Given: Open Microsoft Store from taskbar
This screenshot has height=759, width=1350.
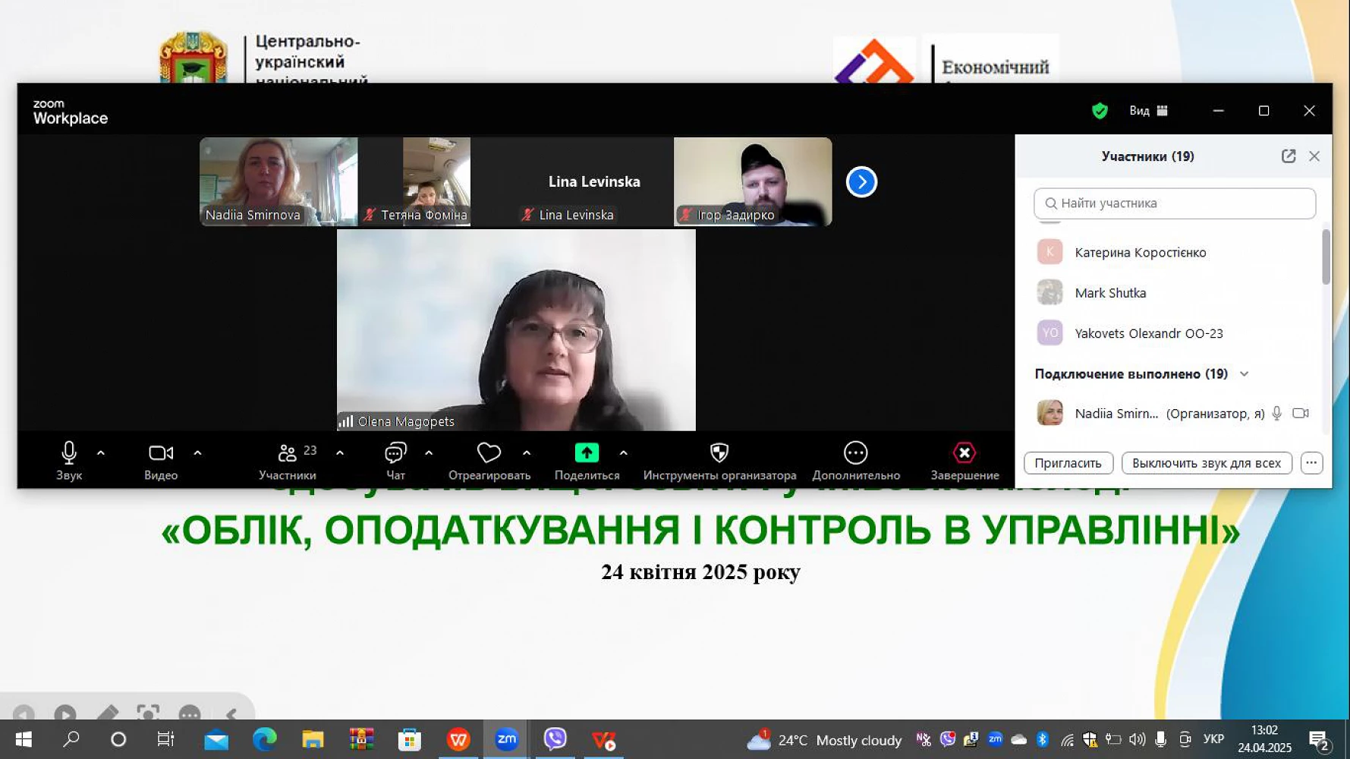Looking at the screenshot, I should pos(410,739).
